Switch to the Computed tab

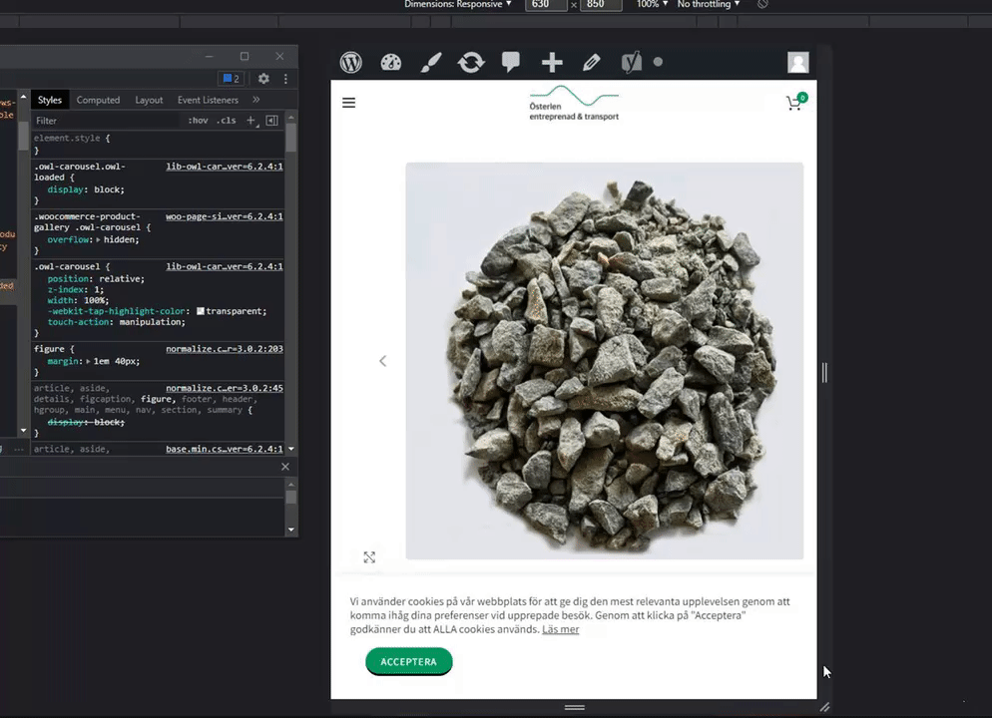point(98,100)
